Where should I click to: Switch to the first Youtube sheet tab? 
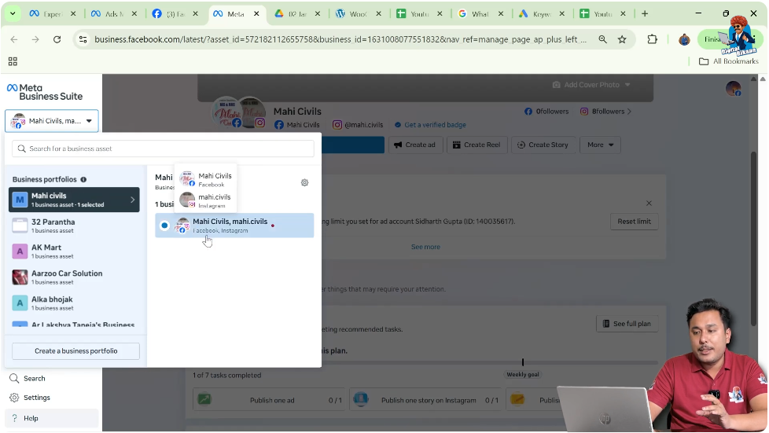coord(419,13)
